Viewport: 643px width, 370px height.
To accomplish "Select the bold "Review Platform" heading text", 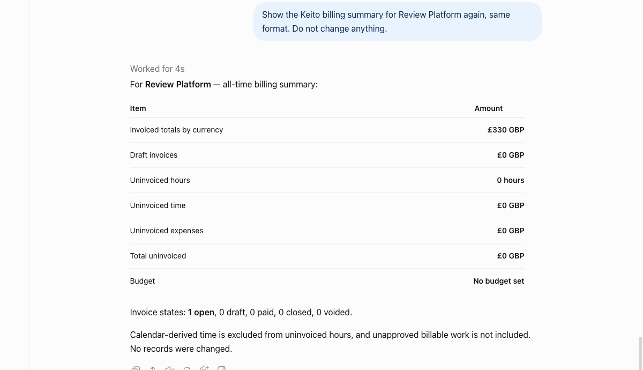I will click(x=178, y=84).
